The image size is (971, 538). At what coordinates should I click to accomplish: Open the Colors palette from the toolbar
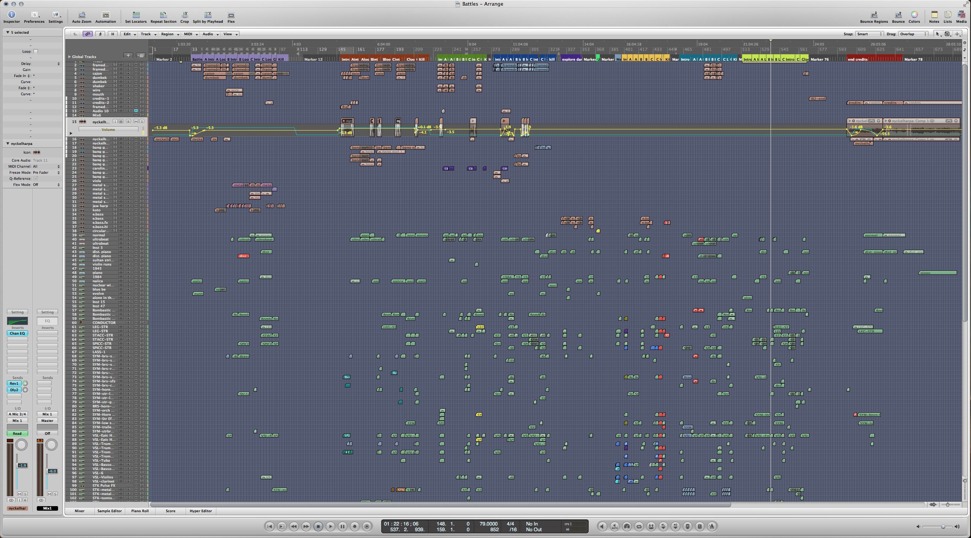(914, 17)
